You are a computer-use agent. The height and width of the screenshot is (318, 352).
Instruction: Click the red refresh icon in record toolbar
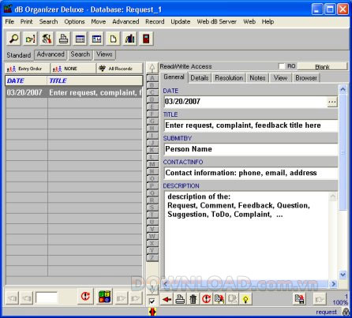click(206, 299)
